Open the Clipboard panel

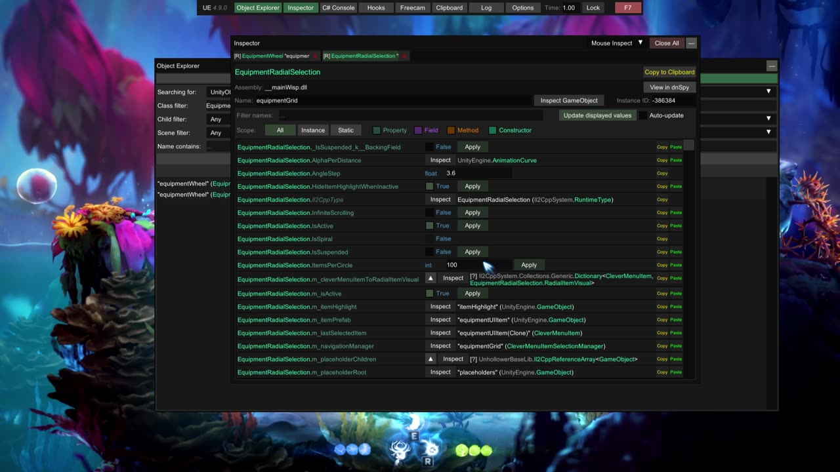[450, 8]
